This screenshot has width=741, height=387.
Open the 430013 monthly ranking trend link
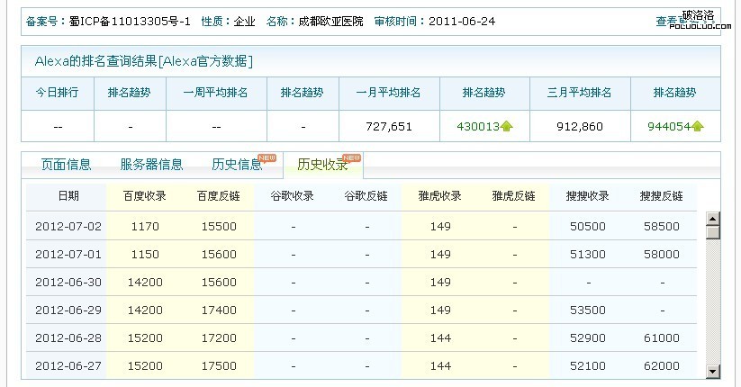(x=478, y=127)
